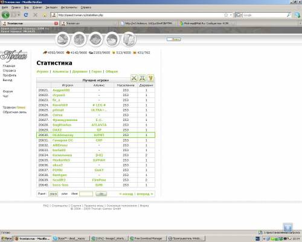Open the Инструменты menu
The image size is (302, 242).
69,7
